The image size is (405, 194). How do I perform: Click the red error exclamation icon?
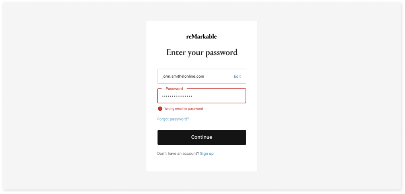point(160,109)
